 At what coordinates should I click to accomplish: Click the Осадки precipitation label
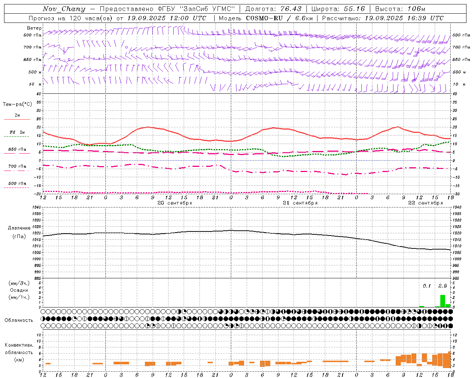pyautogui.click(x=19, y=290)
